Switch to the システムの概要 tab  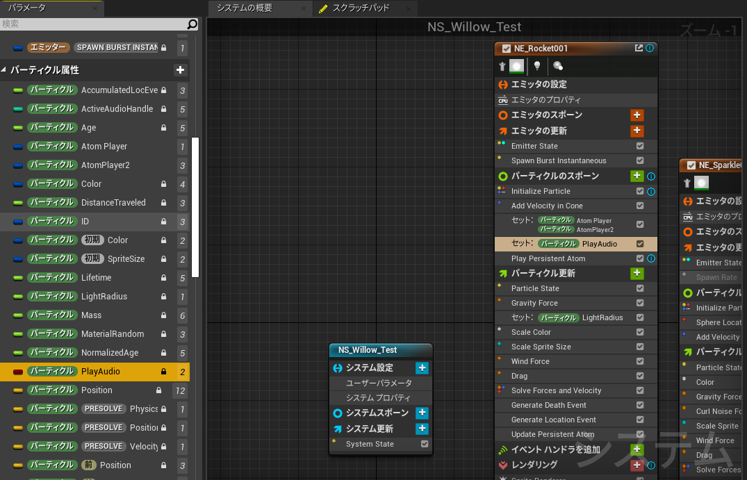pyautogui.click(x=245, y=8)
